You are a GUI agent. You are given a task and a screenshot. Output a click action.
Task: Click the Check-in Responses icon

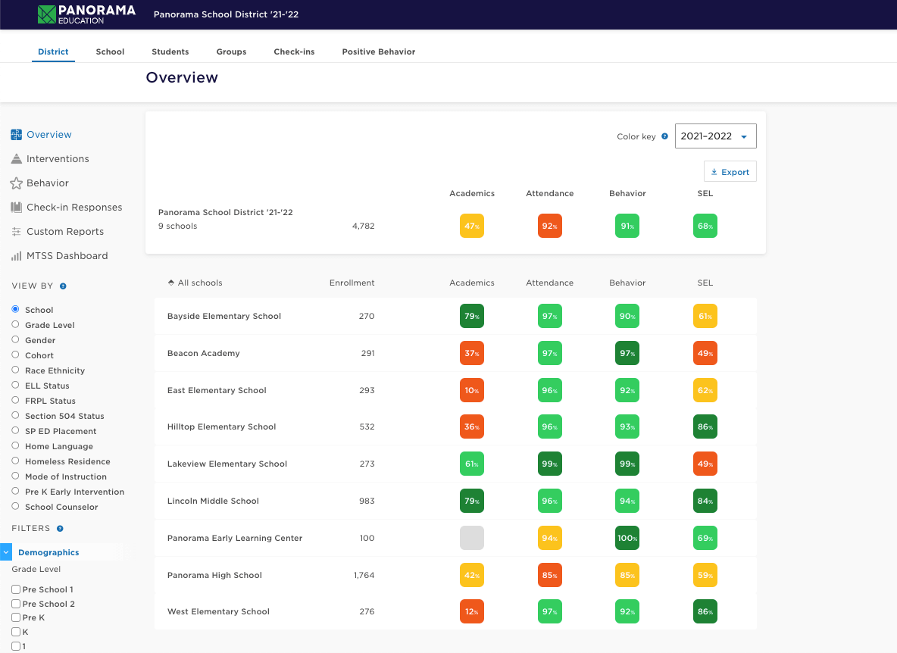tap(16, 207)
